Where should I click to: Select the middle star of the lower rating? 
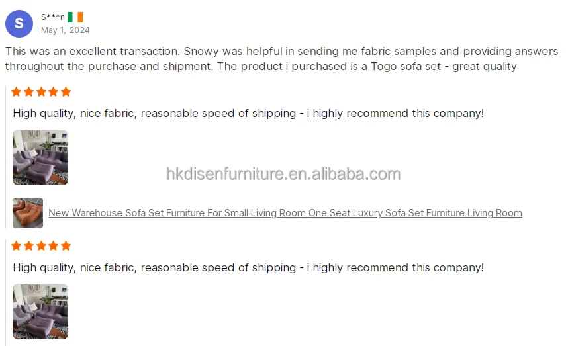(x=41, y=246)
